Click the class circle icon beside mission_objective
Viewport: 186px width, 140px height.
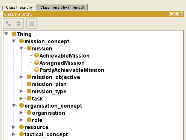29,77
